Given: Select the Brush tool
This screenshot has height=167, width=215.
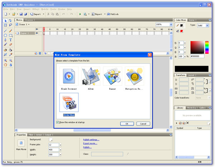Looking at the screenshot, I should tap(5, 44).
